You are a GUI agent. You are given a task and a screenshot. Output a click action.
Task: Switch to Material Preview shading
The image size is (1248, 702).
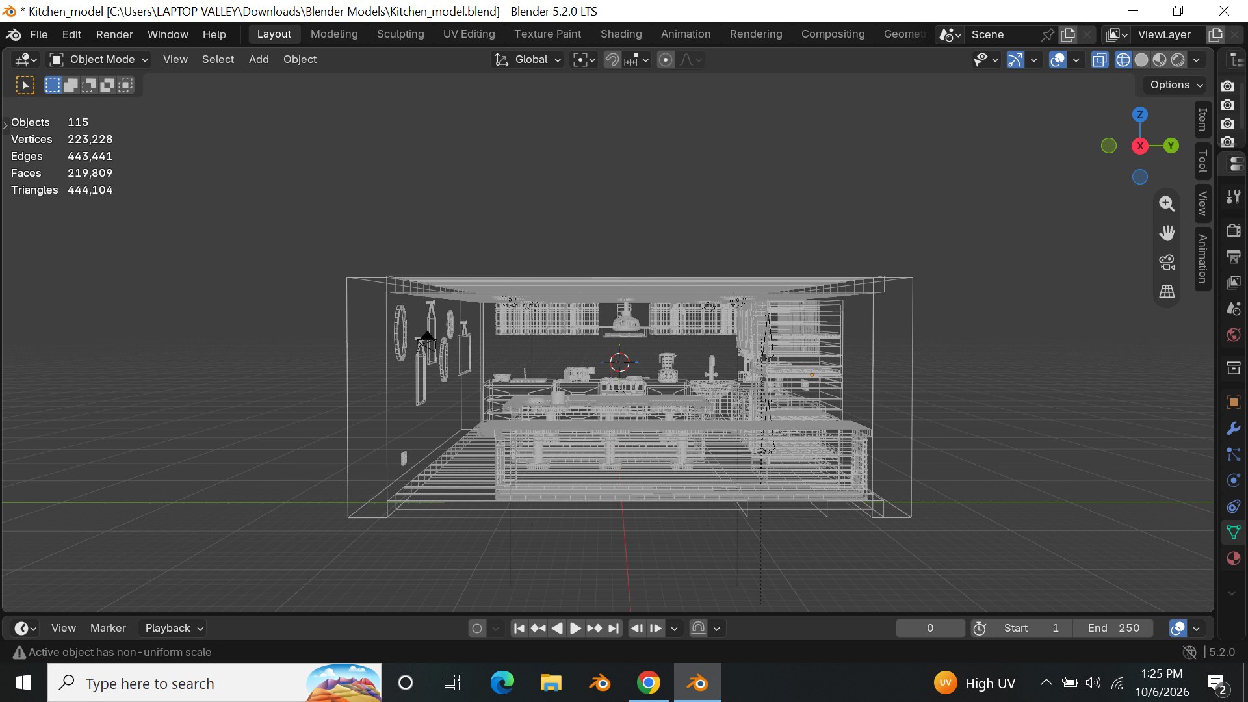tap(1159, 60)
